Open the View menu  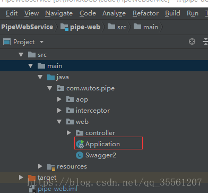31,13
